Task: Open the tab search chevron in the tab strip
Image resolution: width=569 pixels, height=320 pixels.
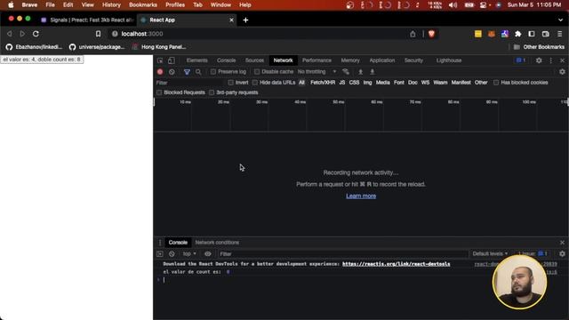Action: pyautogui.click(x=560, y=20)
